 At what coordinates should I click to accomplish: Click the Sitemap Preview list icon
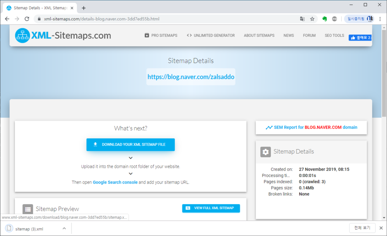point(28,209)
